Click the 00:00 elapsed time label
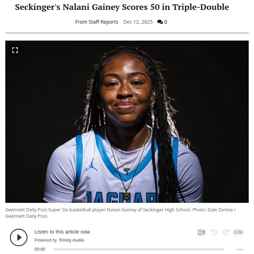254x254 pixels. [x=40, y=249]
